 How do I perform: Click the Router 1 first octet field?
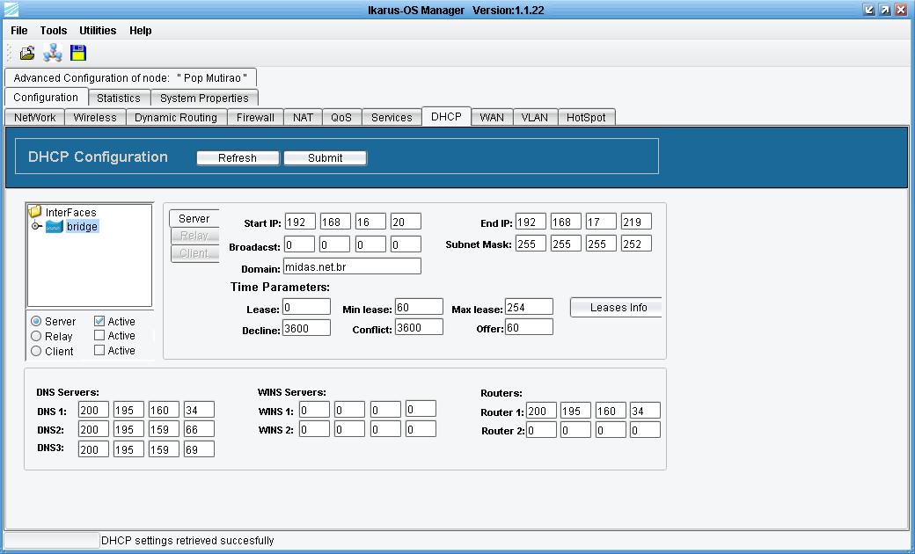(541, 411)
